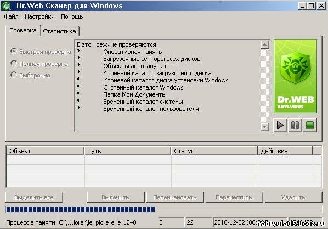Click the В этом режиме проверяются heading
The image size is (328, 229).
(117, 44)
